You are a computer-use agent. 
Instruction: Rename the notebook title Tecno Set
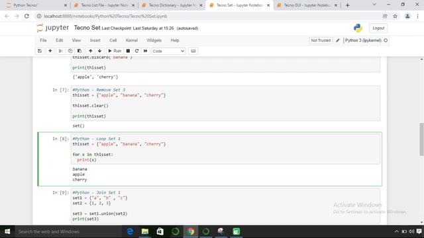(x=87, y=28)
